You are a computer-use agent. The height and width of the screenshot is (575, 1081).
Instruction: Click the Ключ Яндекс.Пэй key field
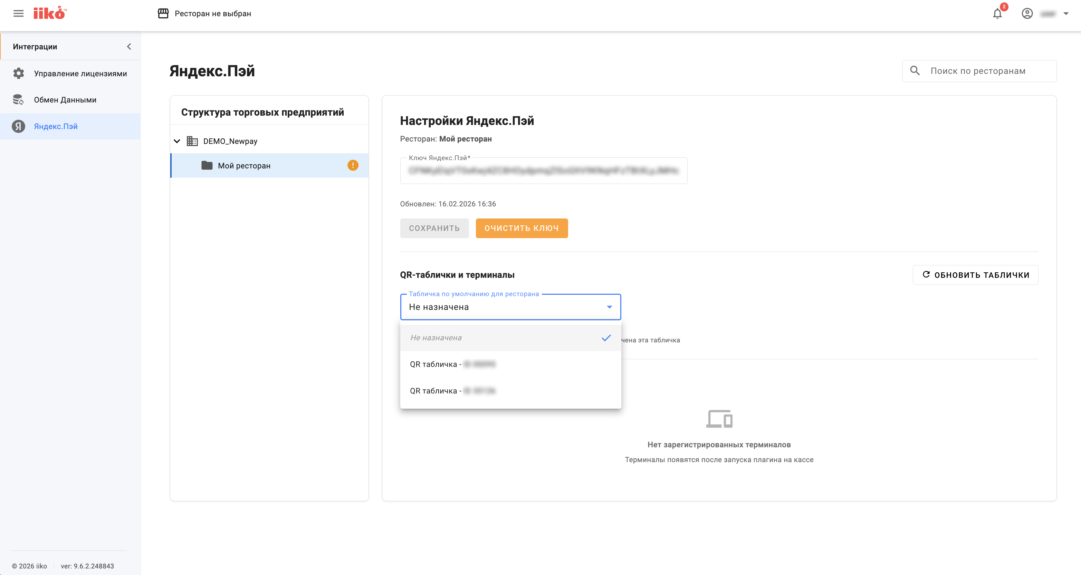544,170
